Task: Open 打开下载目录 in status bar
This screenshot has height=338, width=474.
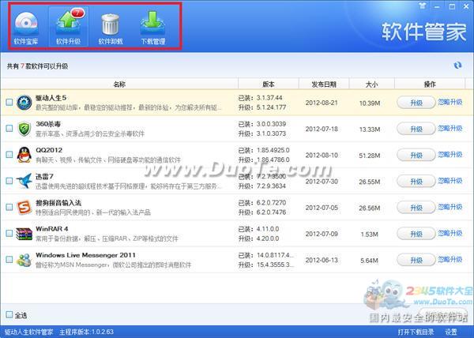Action: 416,332
